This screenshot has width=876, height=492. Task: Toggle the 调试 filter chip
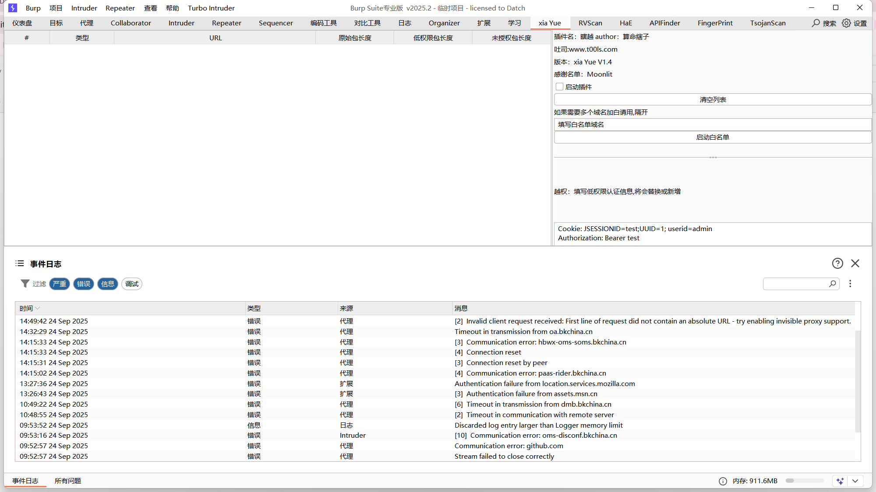tap(131, 284)
